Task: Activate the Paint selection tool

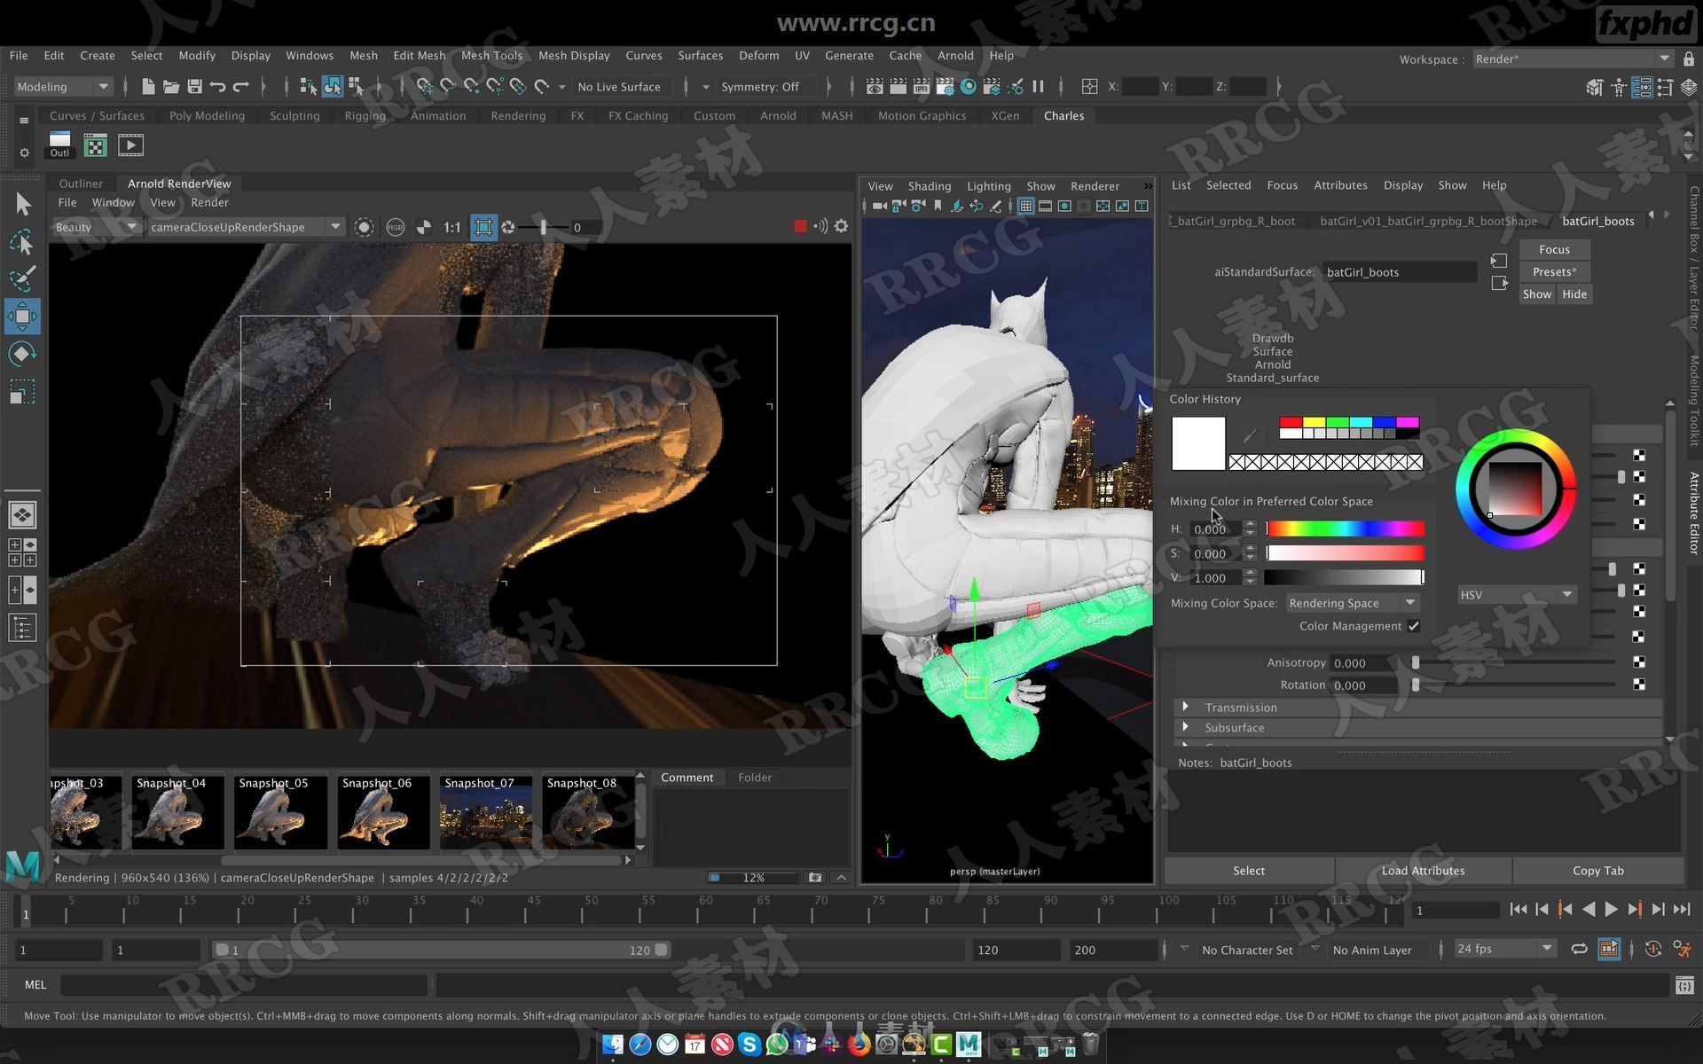Action: 23,278
